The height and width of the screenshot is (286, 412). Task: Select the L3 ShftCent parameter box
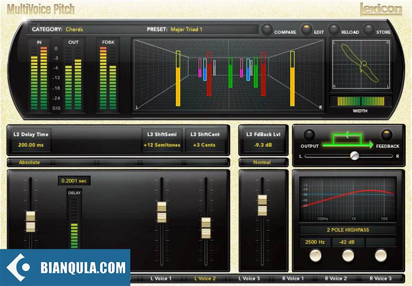(x=205, y=140)
